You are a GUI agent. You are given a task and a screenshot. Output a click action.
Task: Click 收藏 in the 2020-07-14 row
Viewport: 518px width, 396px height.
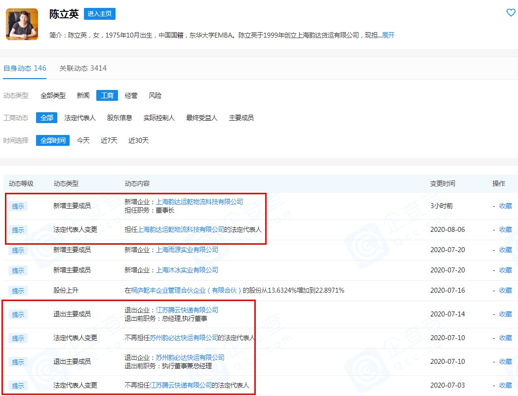pyautogui.click(x=506, y=314)
